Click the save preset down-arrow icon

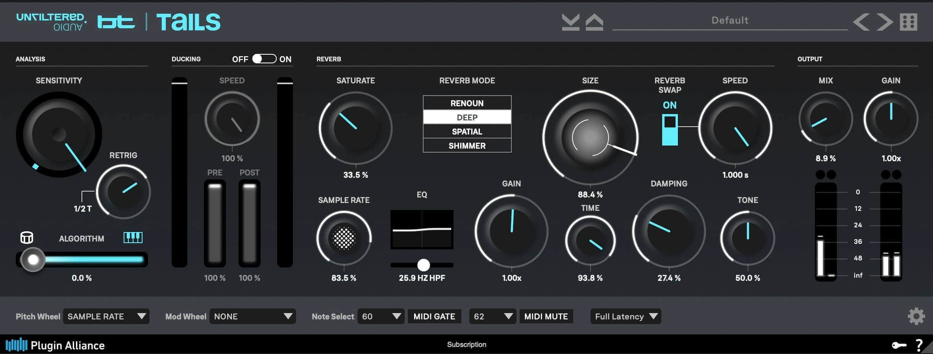[x=570, y=22]
